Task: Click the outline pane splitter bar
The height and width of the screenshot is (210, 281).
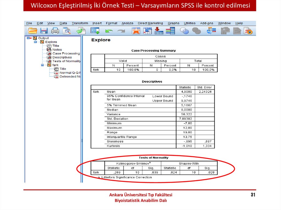Action: 81,140
